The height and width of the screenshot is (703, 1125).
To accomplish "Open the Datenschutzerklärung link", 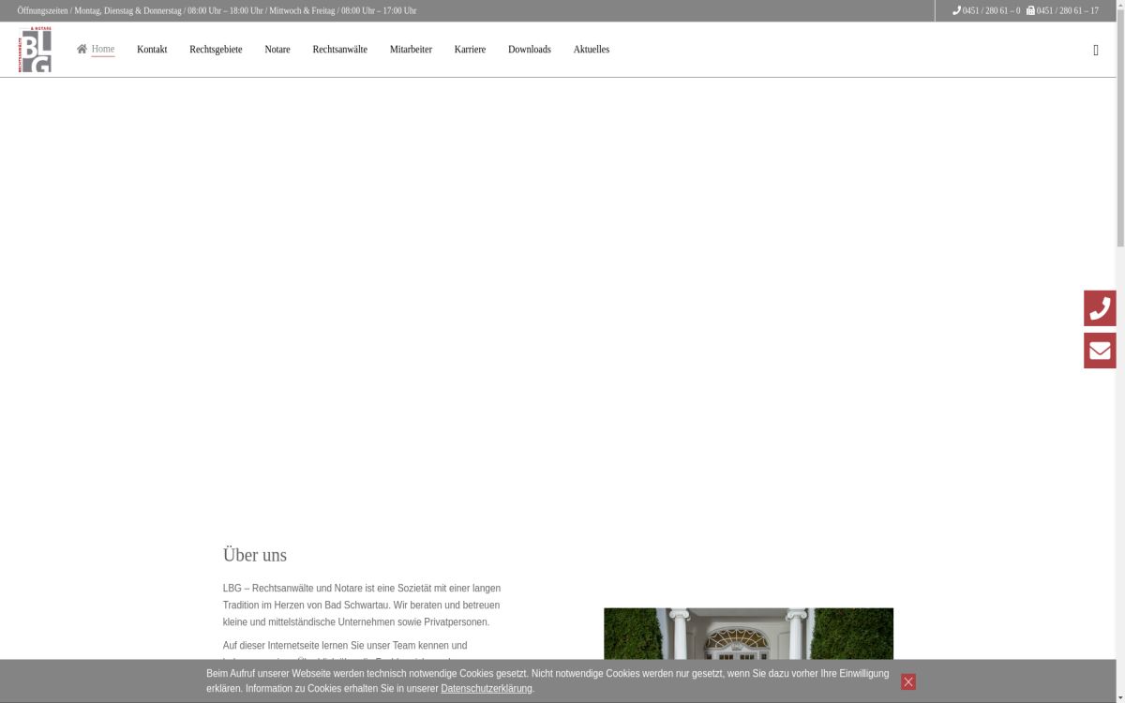I will click(x=486, y=689).
